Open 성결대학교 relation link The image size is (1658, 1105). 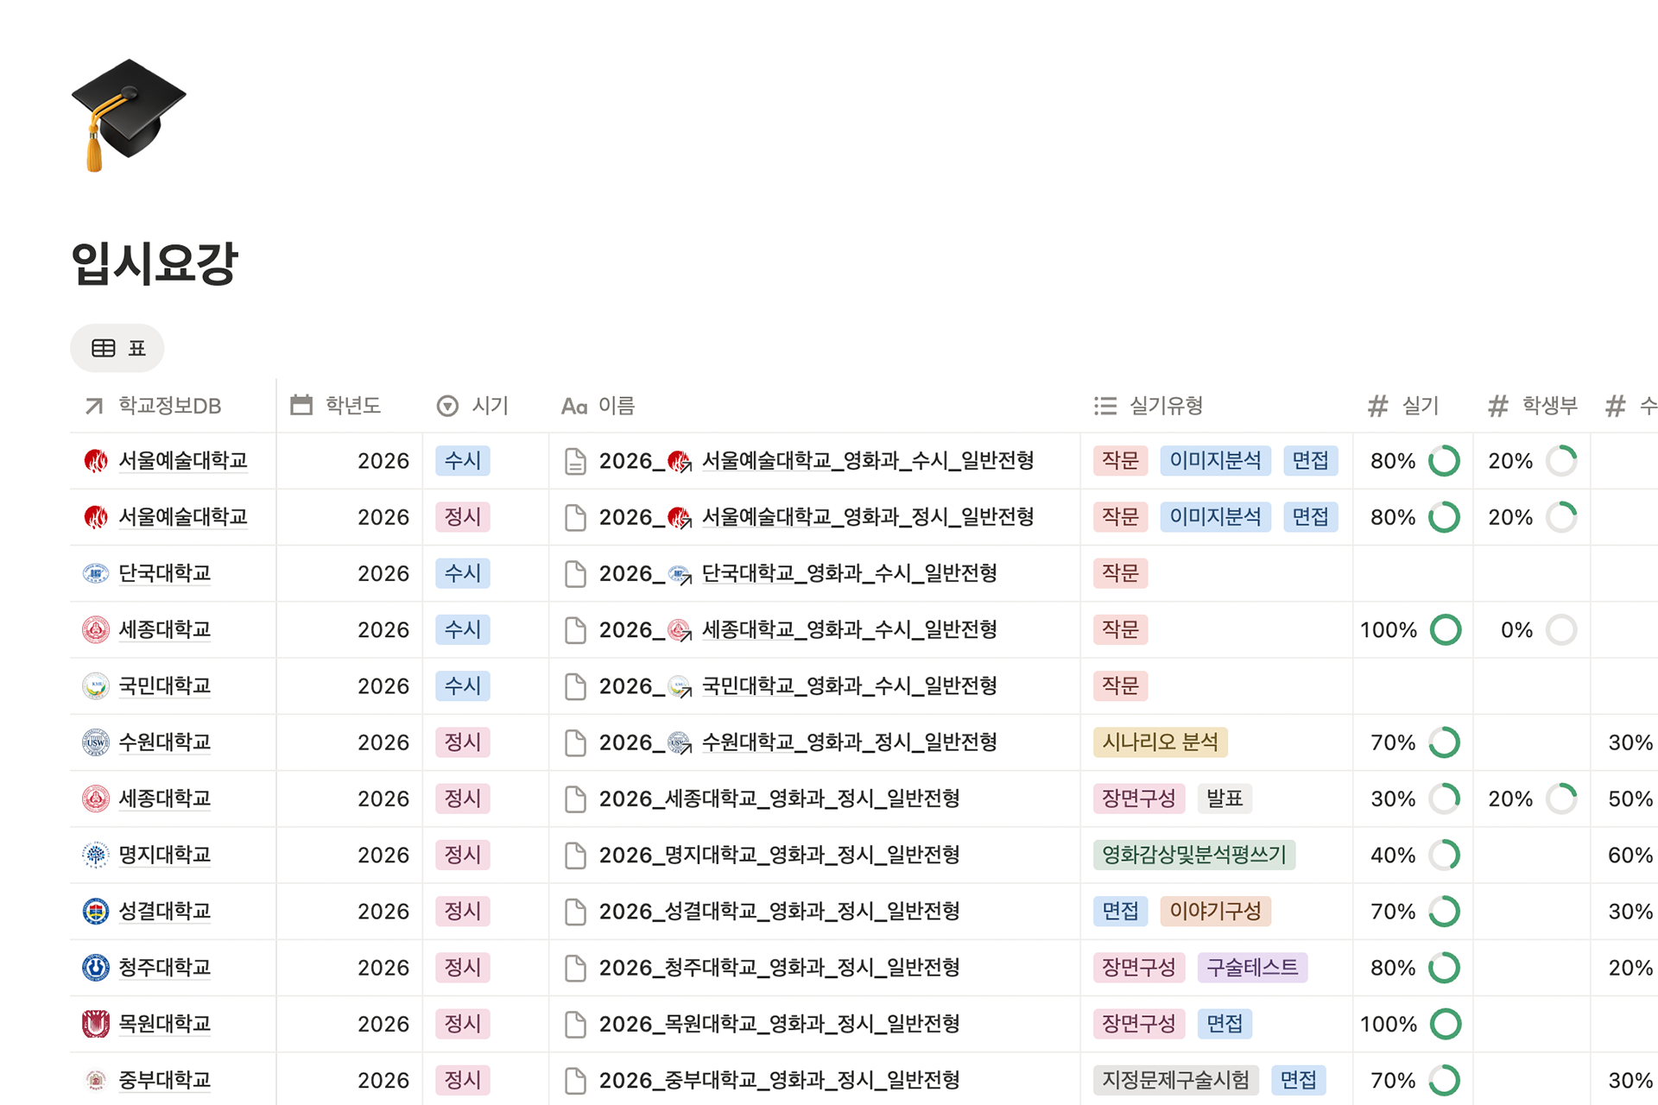[165, 912]
